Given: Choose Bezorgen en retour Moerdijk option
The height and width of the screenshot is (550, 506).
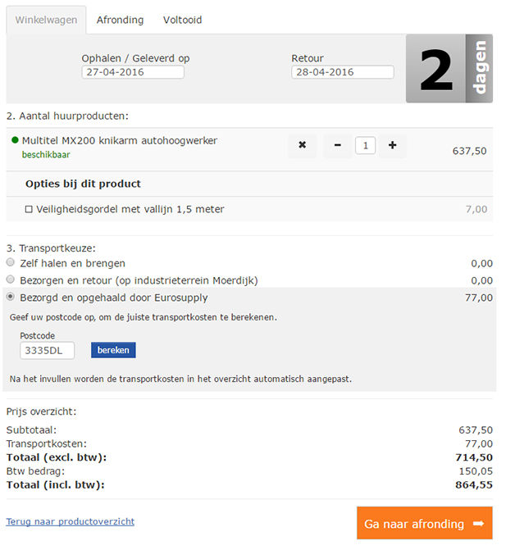Looking at the screenshot, I should click(x=11, y=280).
